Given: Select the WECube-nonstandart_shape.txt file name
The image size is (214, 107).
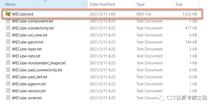Looking at the screenshot, I should (x=39, y=63).
